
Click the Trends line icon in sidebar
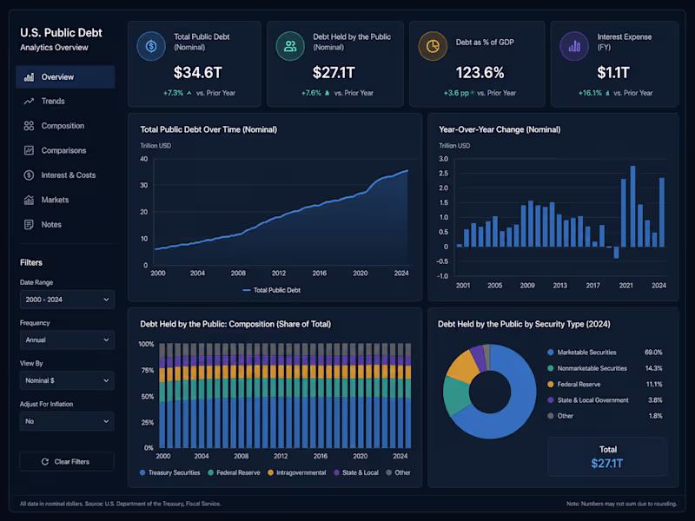[x=29, y=102]
